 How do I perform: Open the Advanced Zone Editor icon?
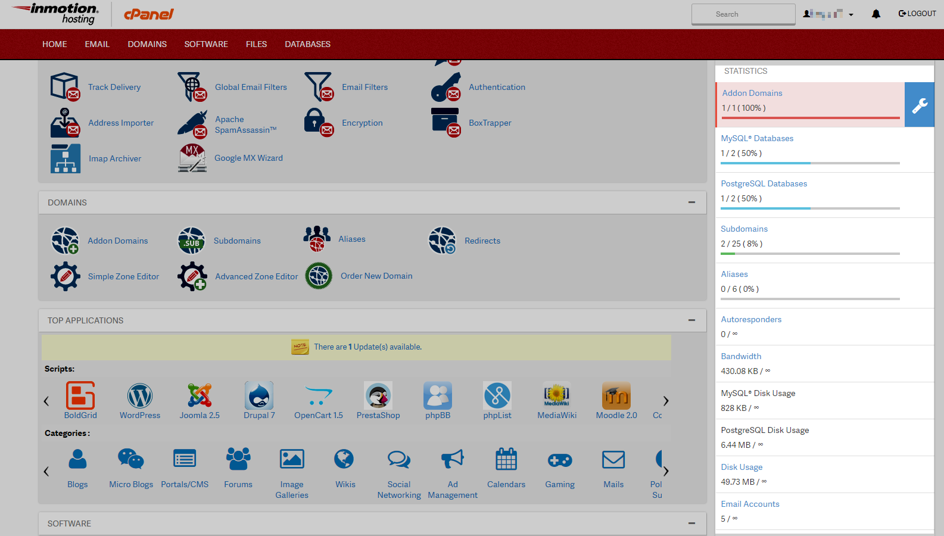192,276
